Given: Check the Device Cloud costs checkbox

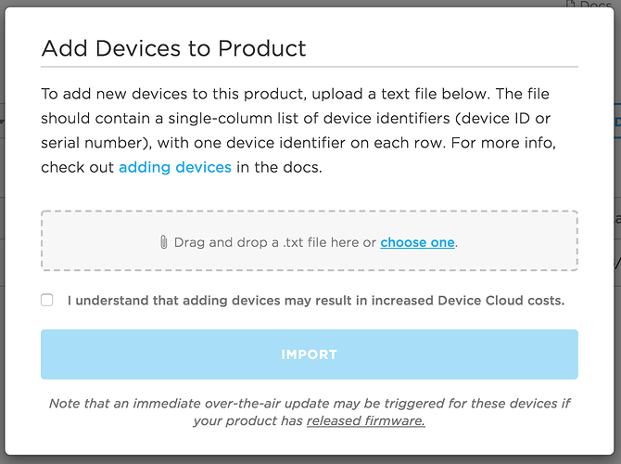Looking at the screenshot, I should (x=47, y=300).
